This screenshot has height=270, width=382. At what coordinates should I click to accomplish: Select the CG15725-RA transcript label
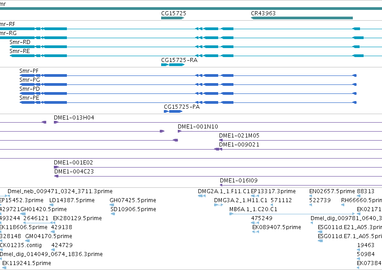coord(179,60)
